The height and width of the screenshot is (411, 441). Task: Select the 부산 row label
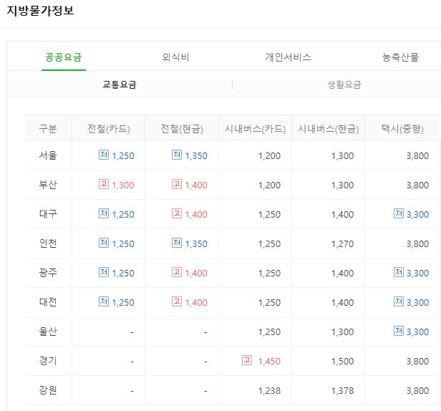(48, 185)
